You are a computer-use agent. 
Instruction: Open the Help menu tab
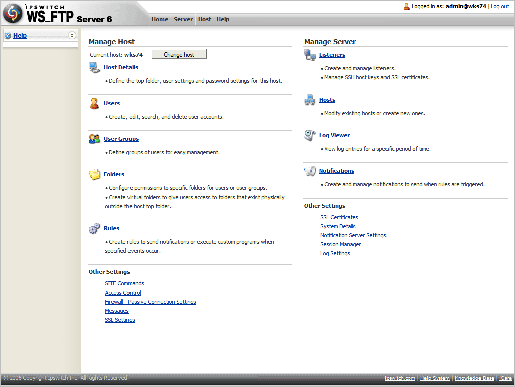click(223, 19)
